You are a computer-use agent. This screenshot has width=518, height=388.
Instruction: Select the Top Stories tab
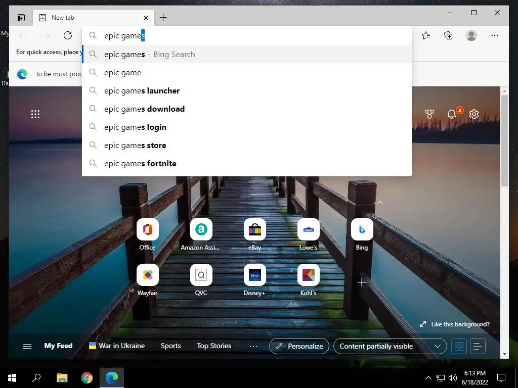(214, 346)
